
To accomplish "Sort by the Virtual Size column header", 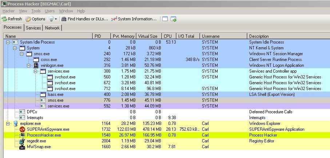I will tap(149, 36).
